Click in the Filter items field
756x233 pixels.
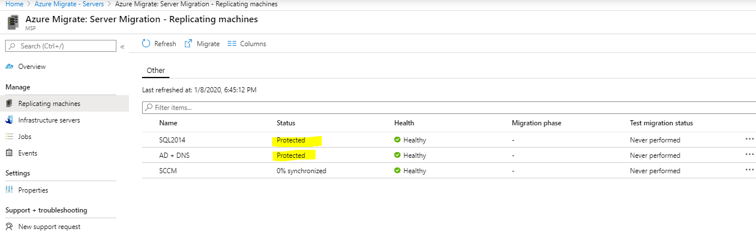click(449, 107)
